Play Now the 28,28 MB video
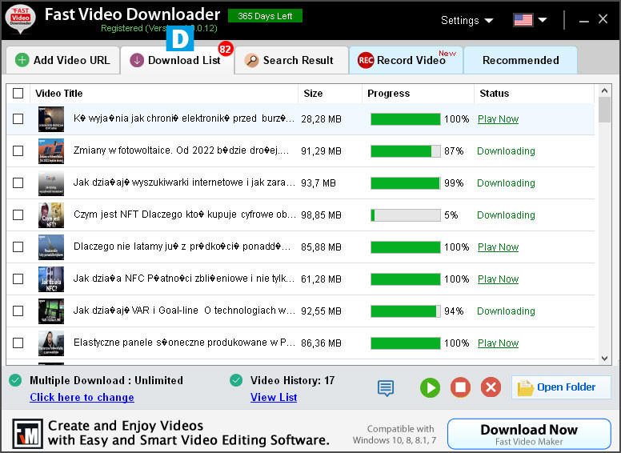This screenshot has width=621, height=453. 498,119
